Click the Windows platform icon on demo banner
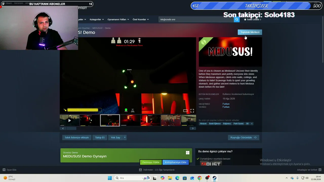324x182 pixels. tap(188, 153)
